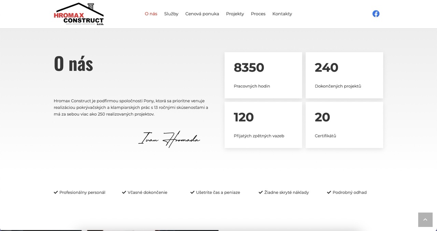Navigate to Cenová ponuka
The width and height of the screenshot is (437, 231).
coord(202,14)
